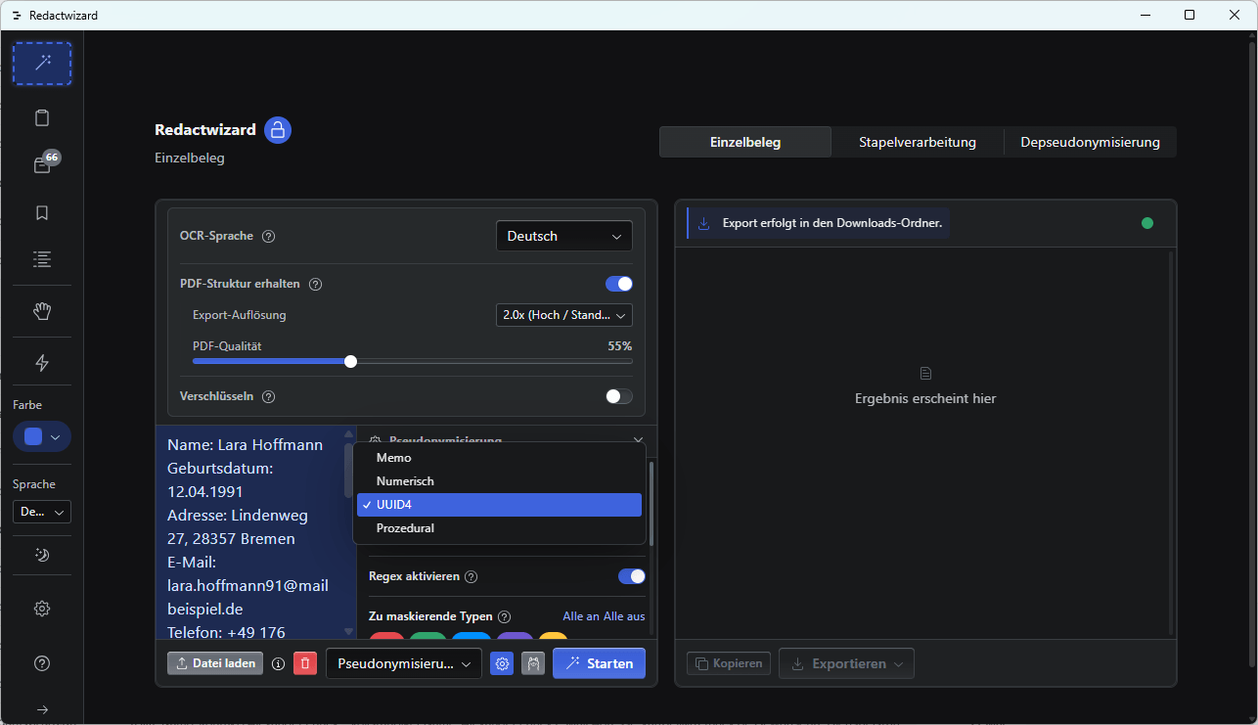Open the clipboard sidebar icon
This screenshot has height=725, width=1258.
[x=42, y=118]
